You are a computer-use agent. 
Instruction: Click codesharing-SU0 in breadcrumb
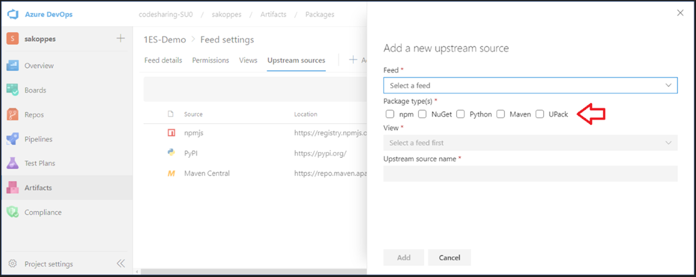pyautogui.click(x=165, y=14)
